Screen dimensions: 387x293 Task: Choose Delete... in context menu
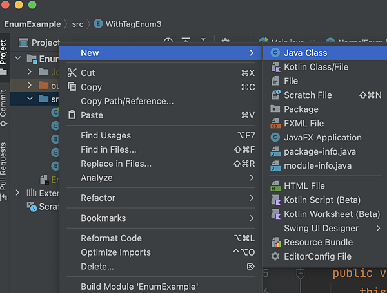[x=161, y=267]
